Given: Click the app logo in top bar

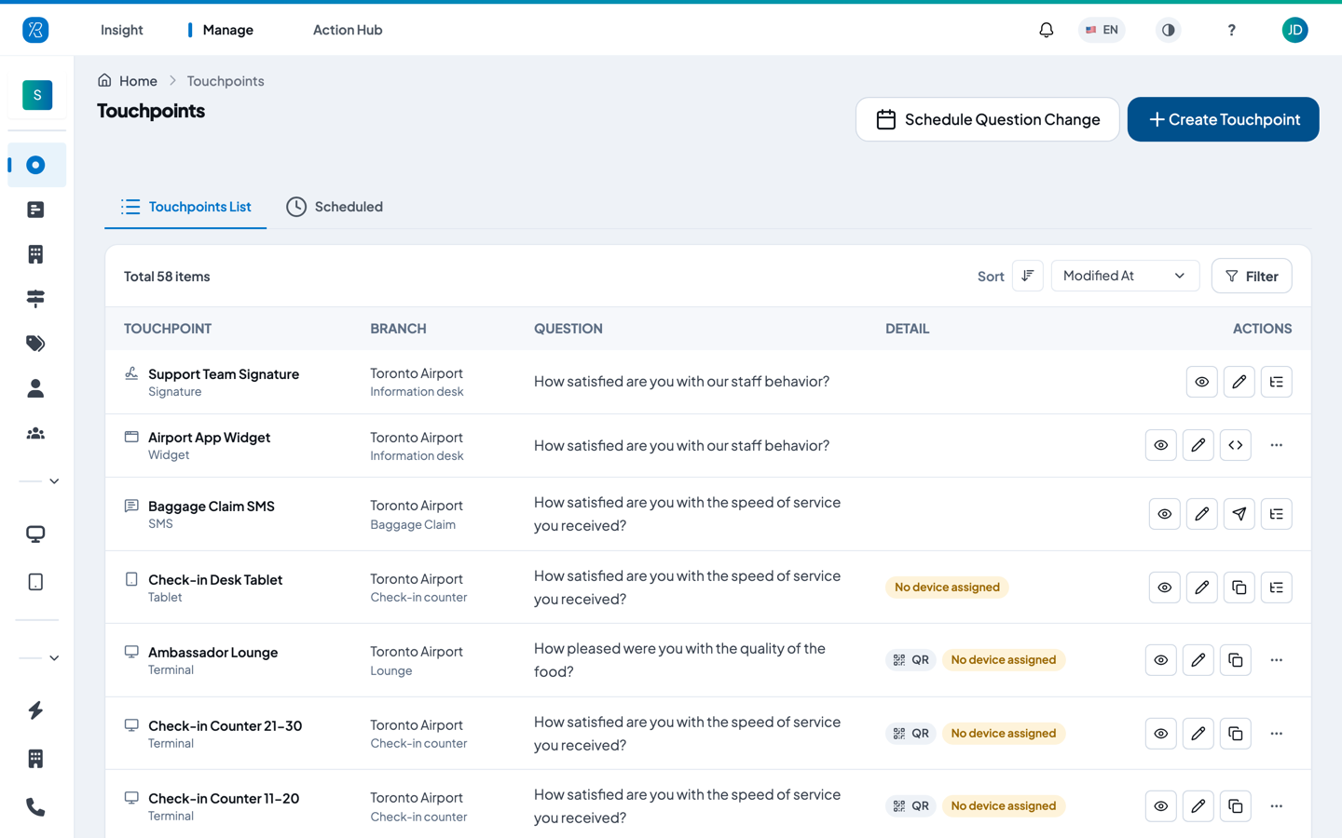Looking at the screenshot, I should tap(35, 30).
